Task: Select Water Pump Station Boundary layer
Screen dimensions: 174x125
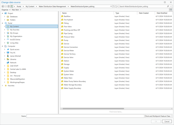Action: click(75, 81)
